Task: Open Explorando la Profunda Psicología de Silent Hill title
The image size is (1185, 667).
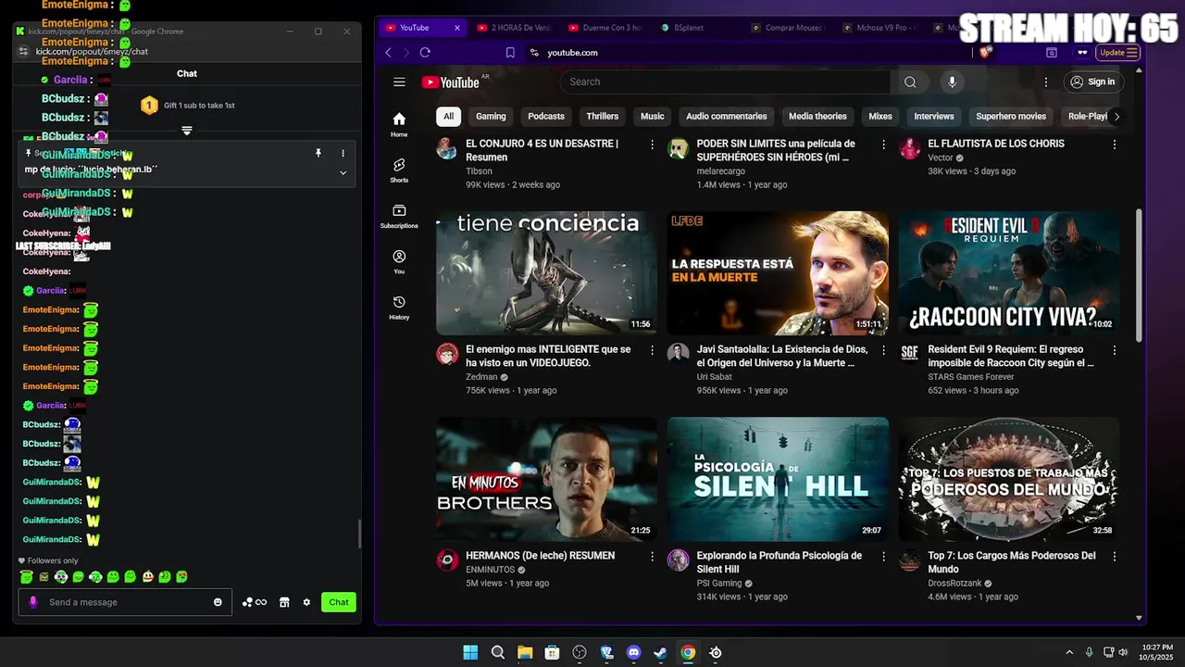Action: (x=780, y=562)
